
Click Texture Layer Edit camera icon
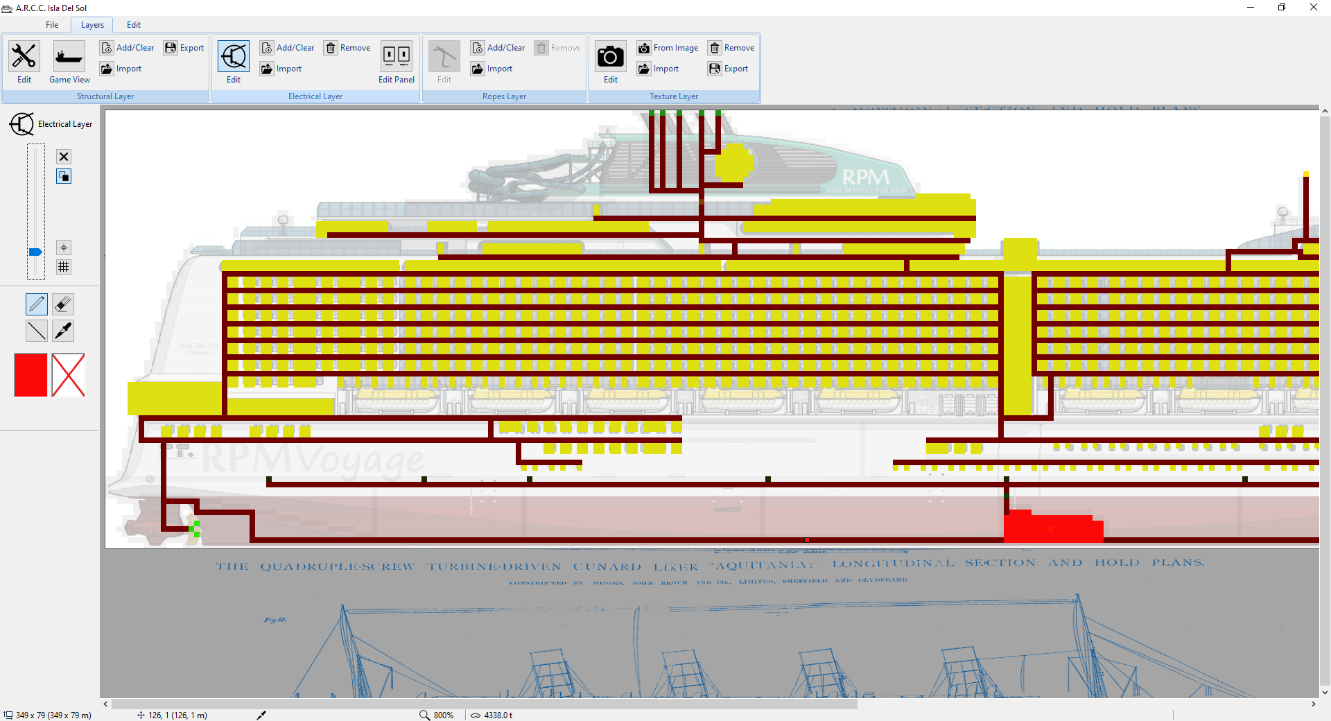(x=611, y=63)
